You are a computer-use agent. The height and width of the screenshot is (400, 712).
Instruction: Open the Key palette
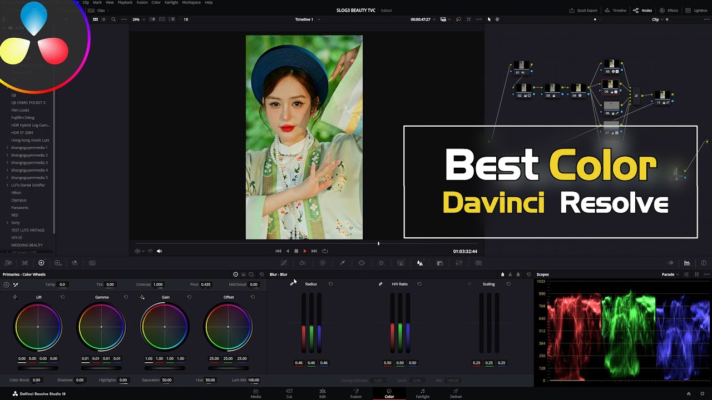[439, 263]
